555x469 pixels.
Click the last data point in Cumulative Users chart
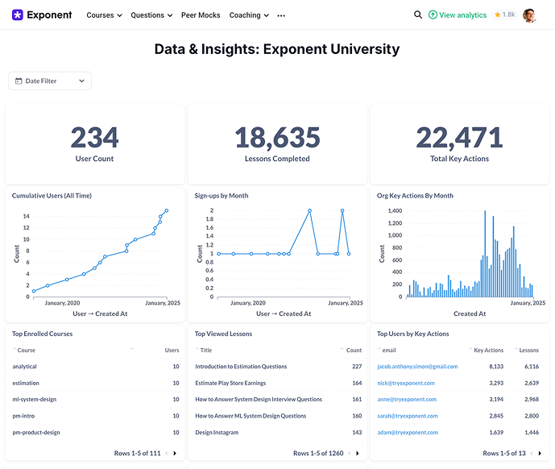tap(167, 210)
